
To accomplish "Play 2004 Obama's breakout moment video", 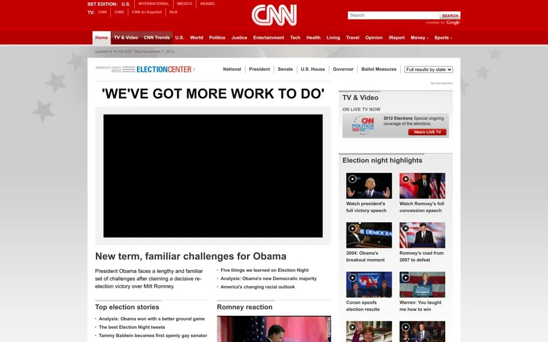I will point(369,235).
